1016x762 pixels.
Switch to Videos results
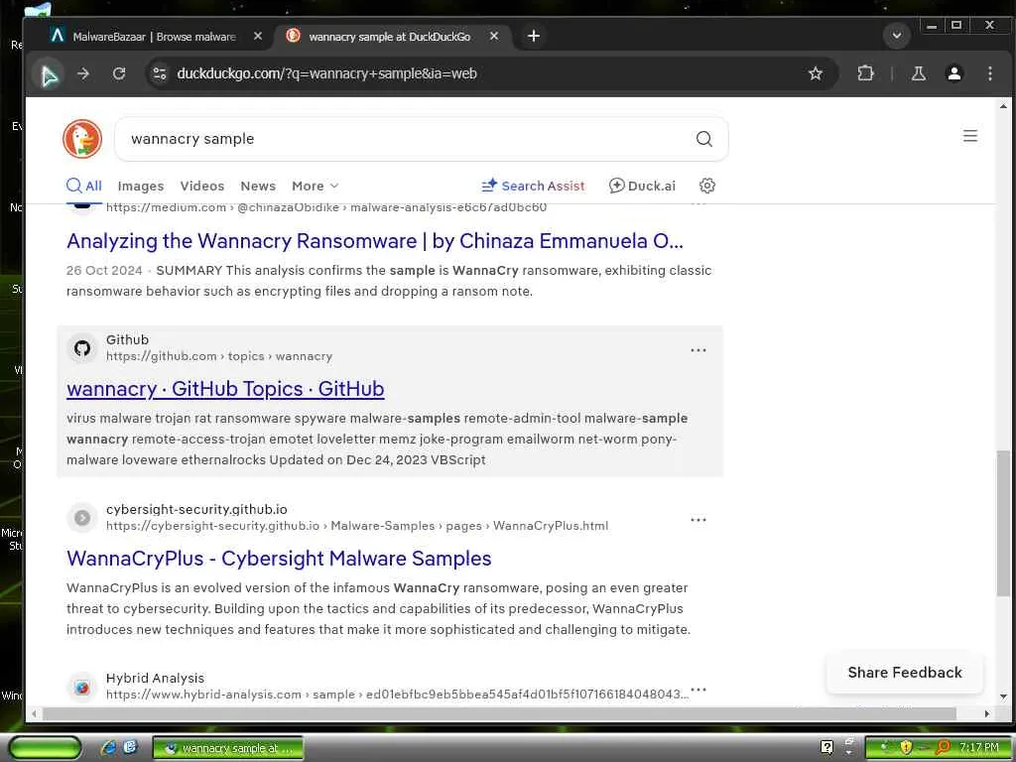[202, 186]
